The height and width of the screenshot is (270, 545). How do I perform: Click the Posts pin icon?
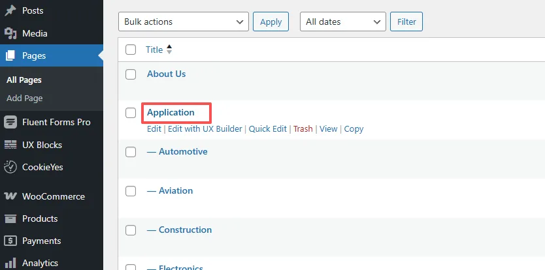pos(10,10)
